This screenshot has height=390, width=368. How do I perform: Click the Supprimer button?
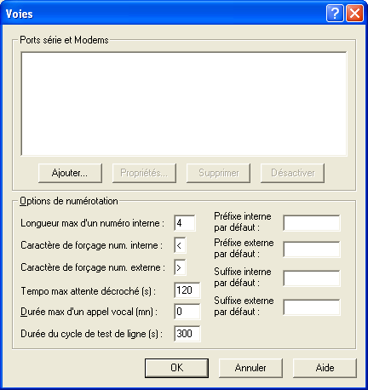point(218,173)
